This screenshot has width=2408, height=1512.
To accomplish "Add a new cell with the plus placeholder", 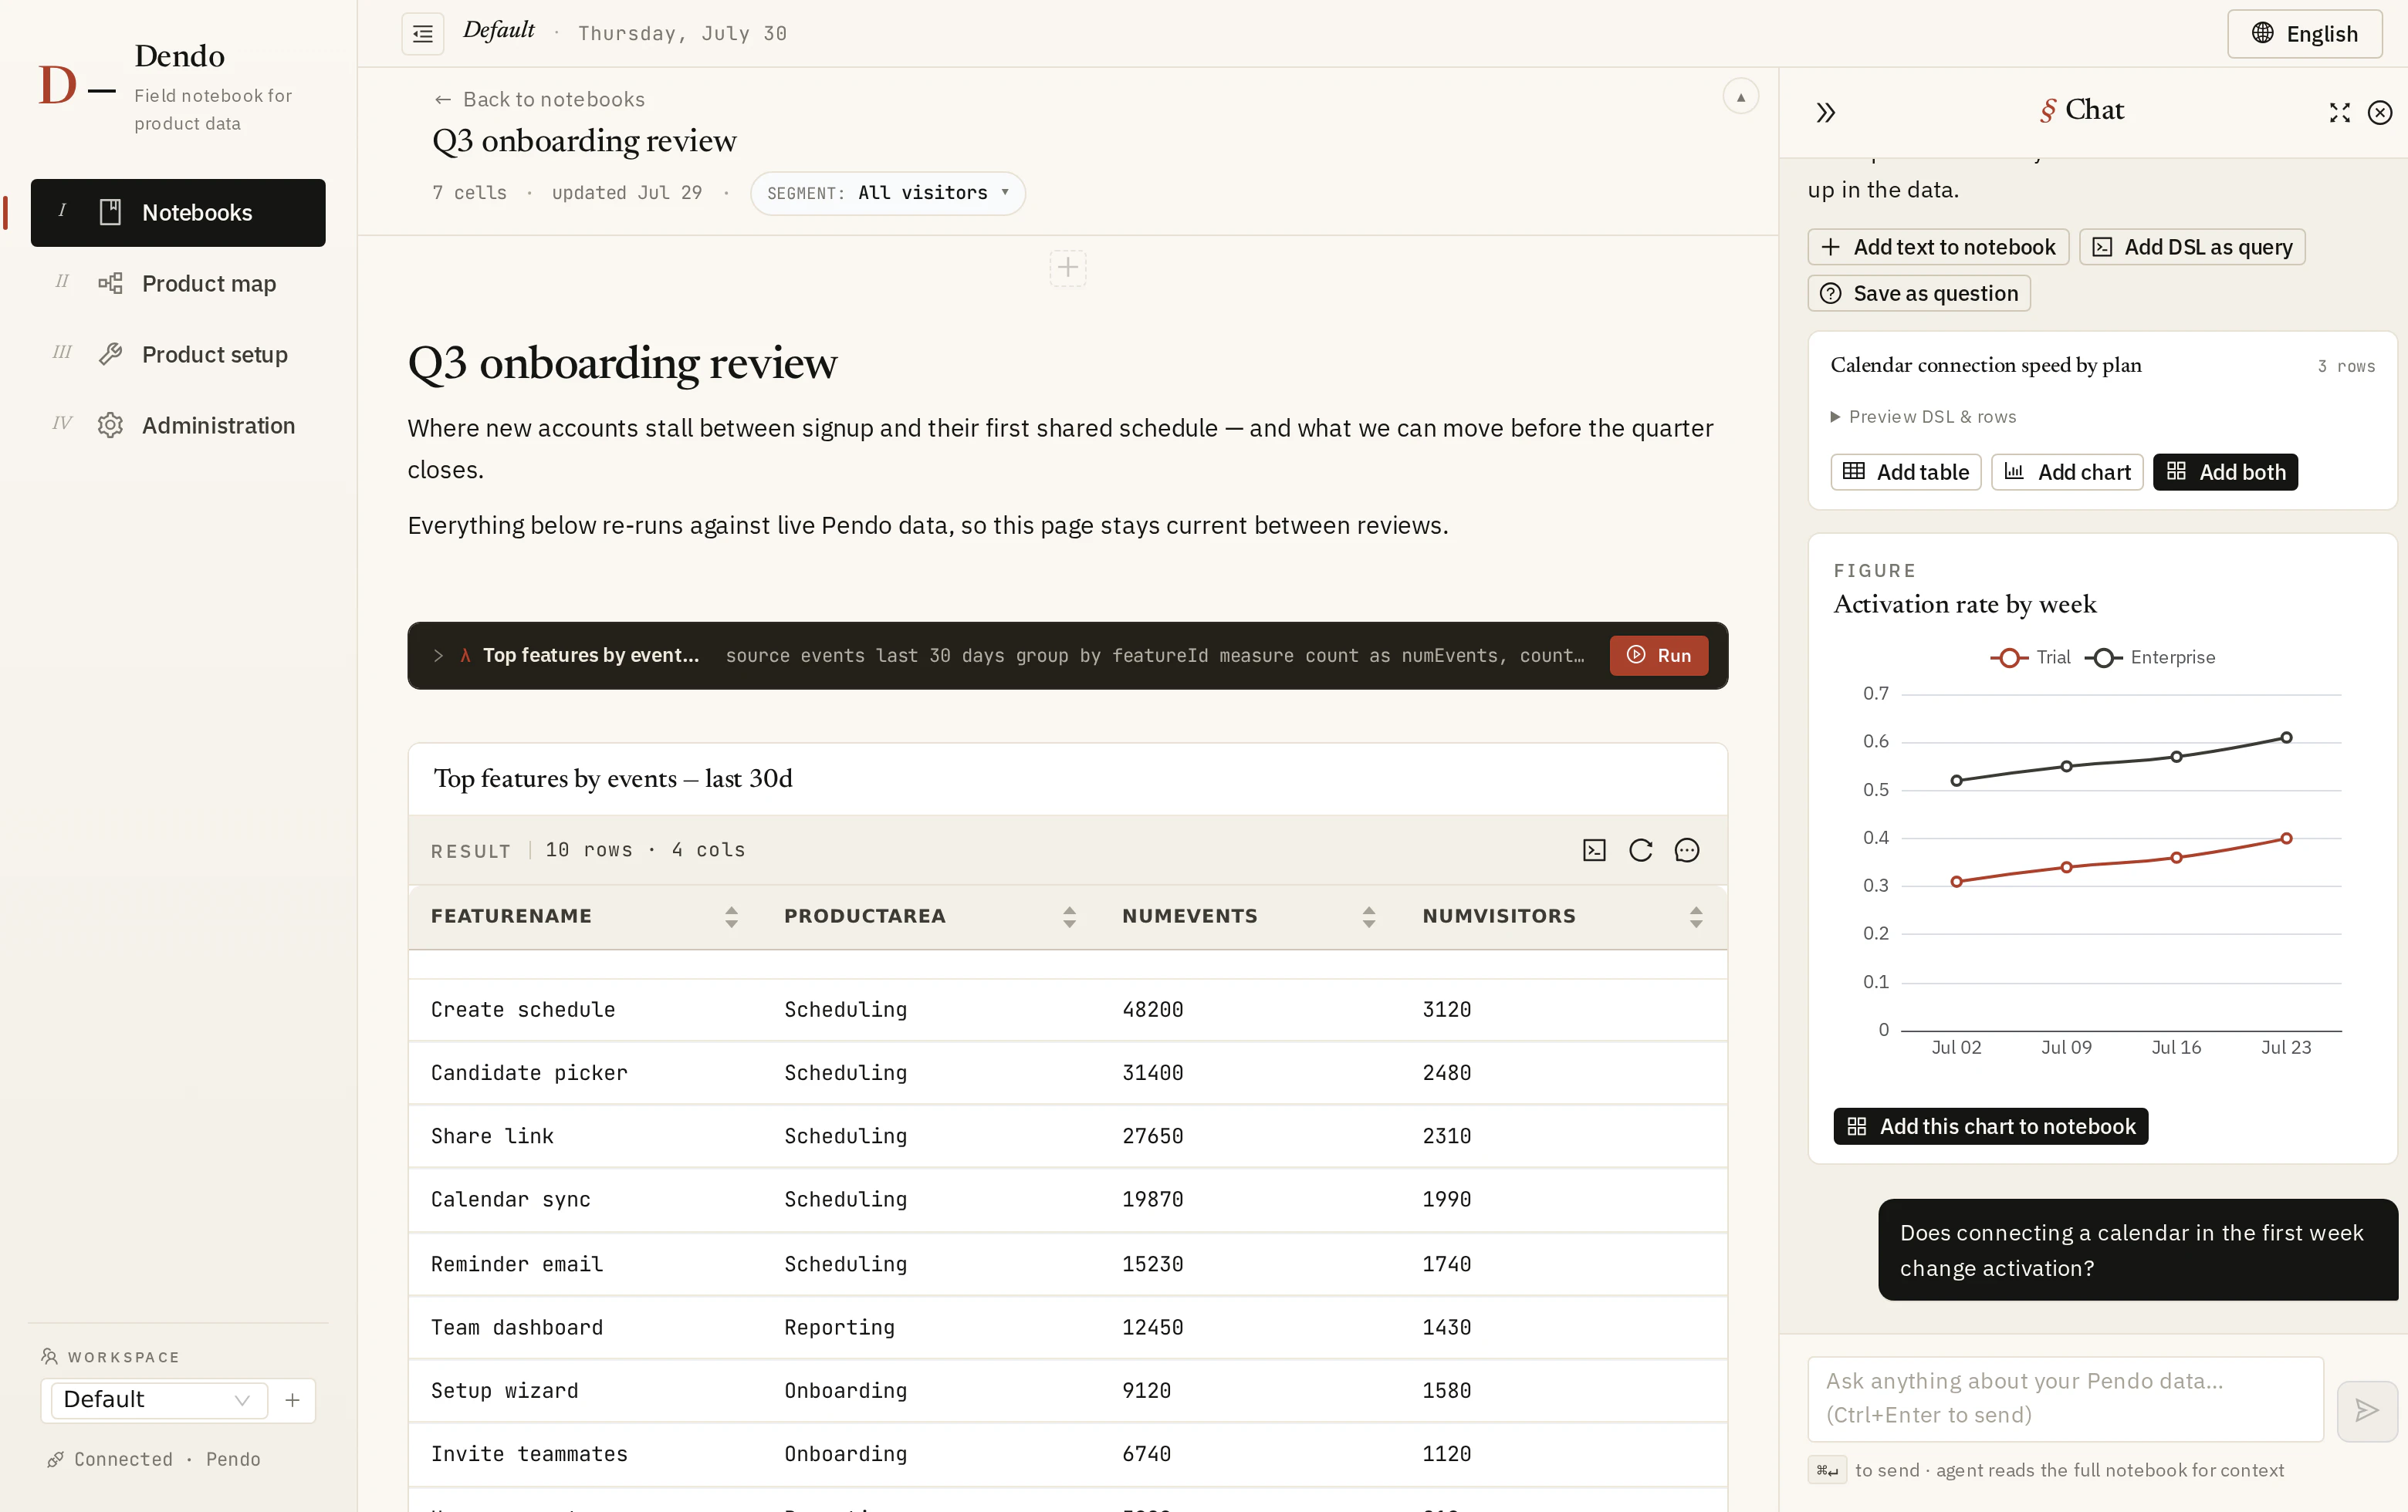I will [1068, 268].
